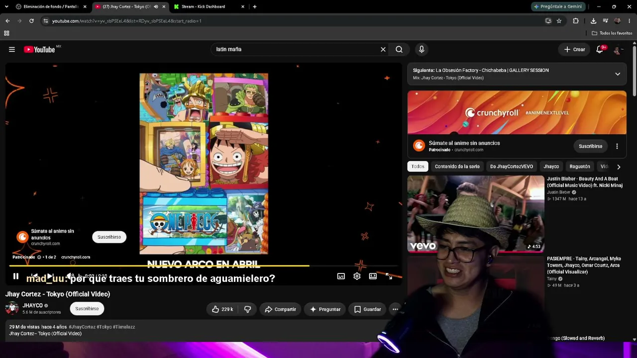Enter fullscreen on the video player
Image resolution: width=637 pixels, height=358 pixels.
(x=389, y=276)
